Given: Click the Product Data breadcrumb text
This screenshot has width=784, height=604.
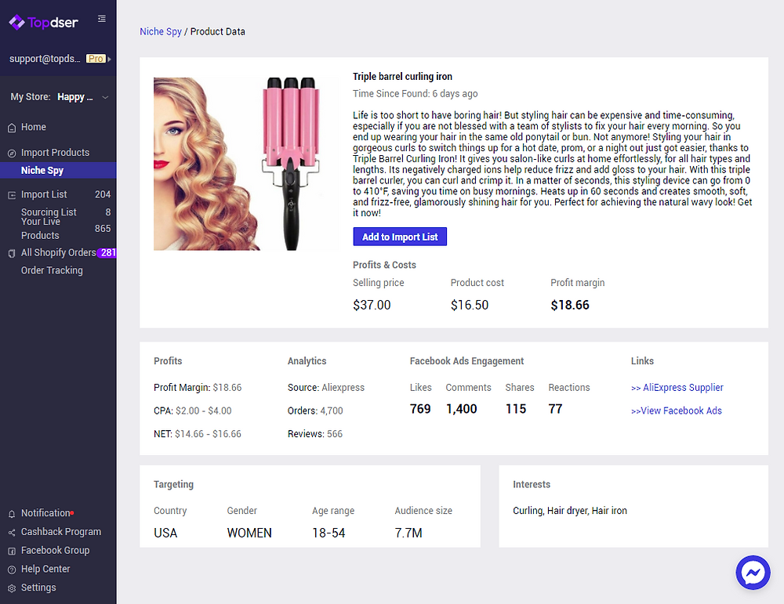Looking at the screenshot, I should (x=218, y=31).
